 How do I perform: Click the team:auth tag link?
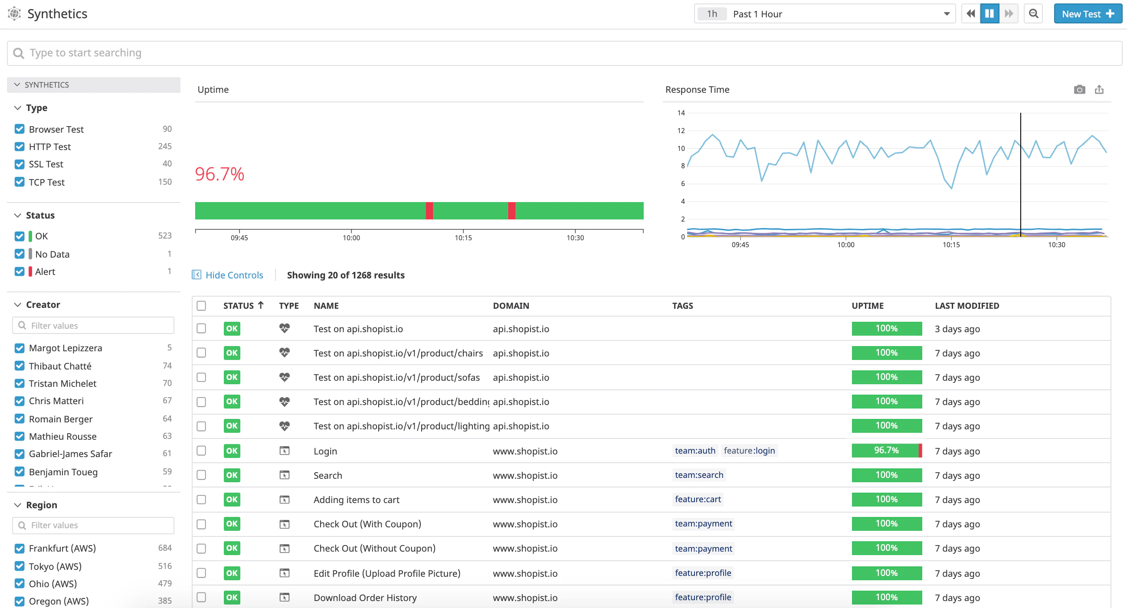click(695, 451)
